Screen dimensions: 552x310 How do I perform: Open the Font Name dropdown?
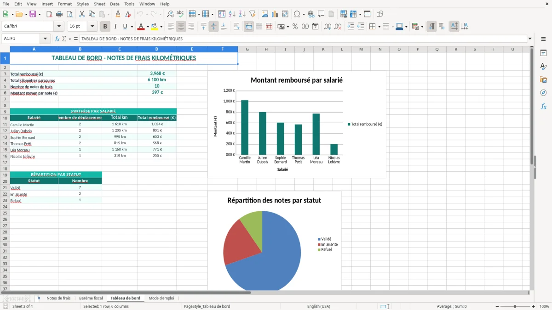(59, 27)
